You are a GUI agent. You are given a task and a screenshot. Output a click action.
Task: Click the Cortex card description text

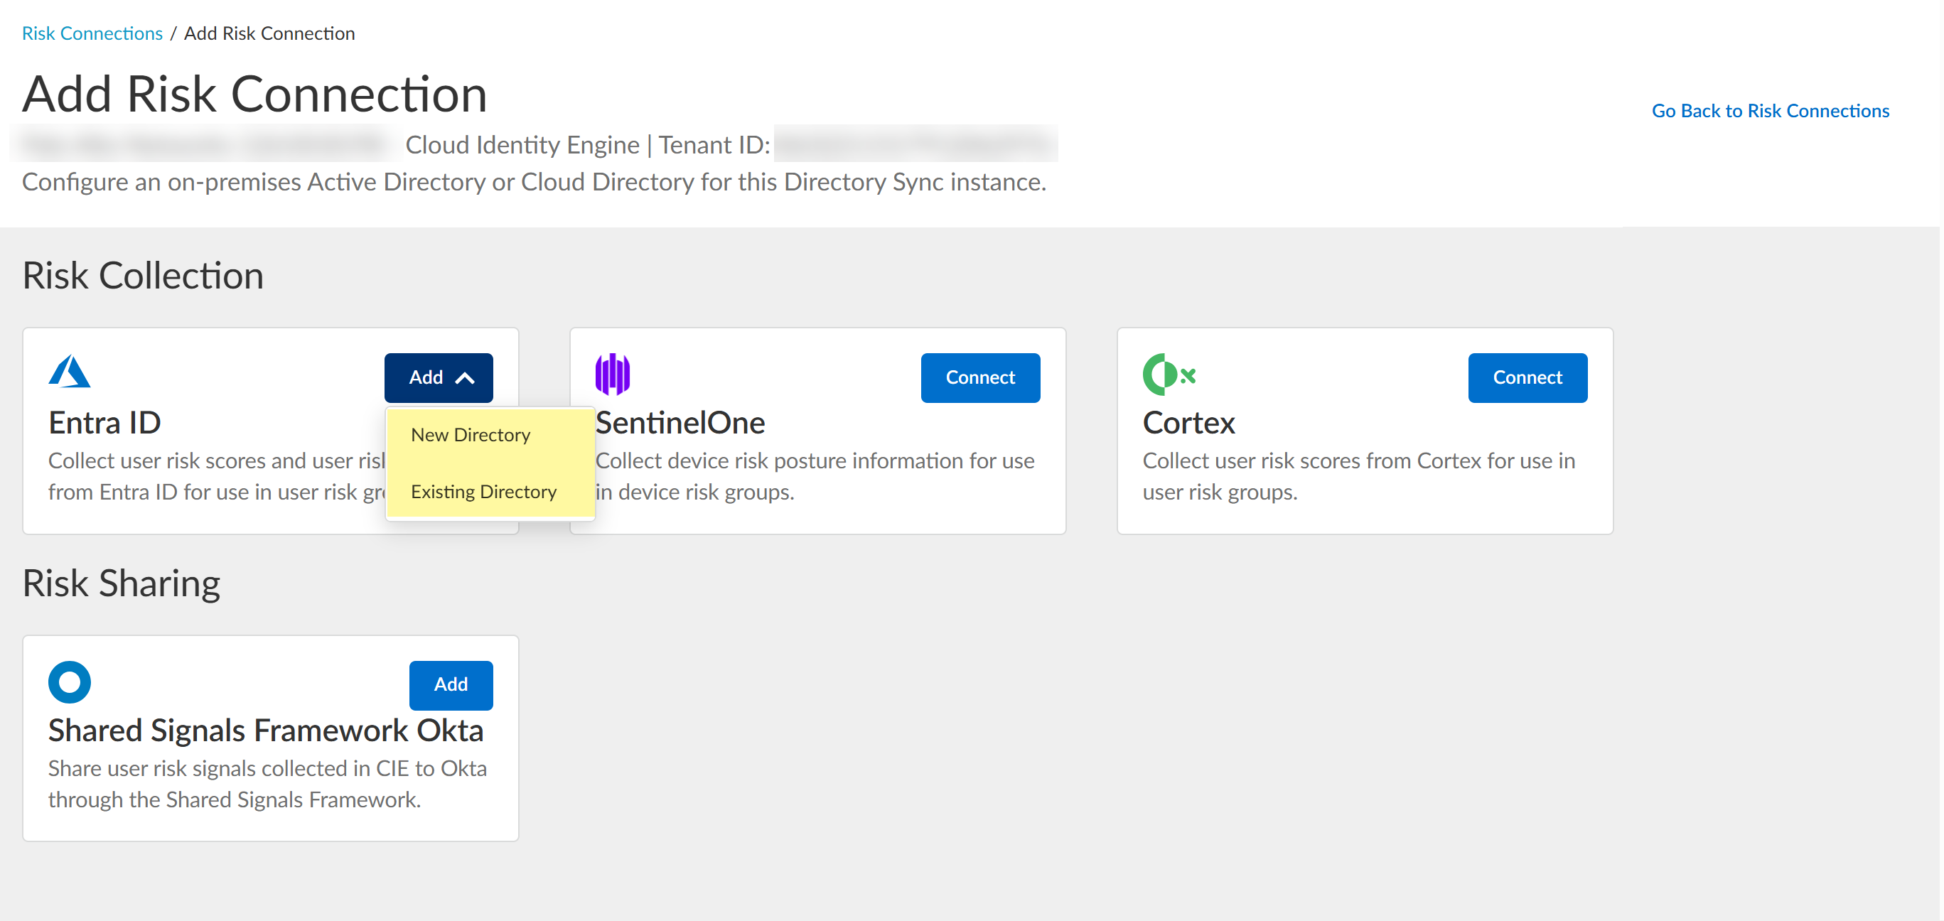pyautogui.click(x=1358, y=476)
